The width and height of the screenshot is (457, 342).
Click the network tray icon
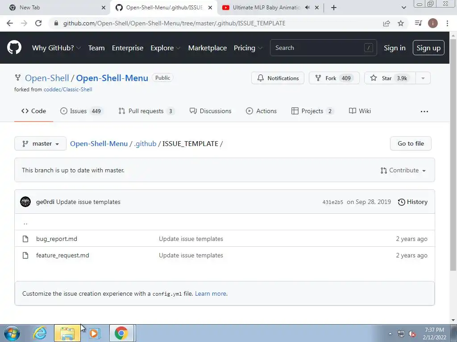401,334
